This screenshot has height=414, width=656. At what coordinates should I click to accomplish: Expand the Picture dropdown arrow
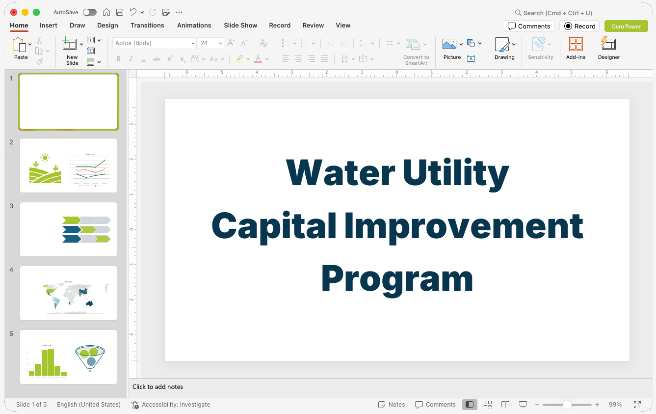[x=461, y=45]
